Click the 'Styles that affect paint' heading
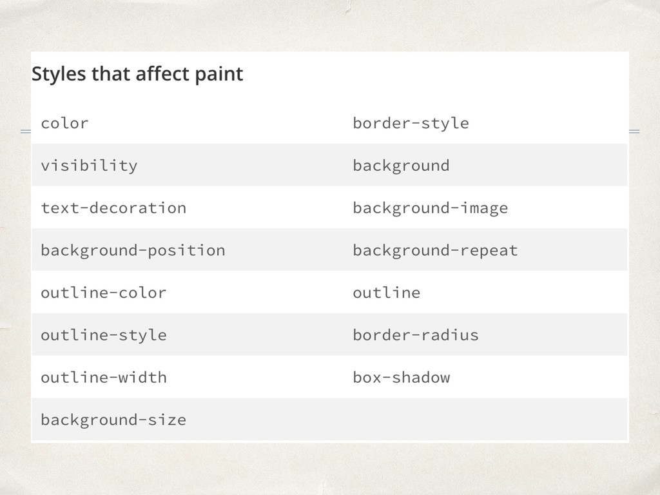This screenshot has width=660, height=495. pyautogui.click(x=137, y=74)
